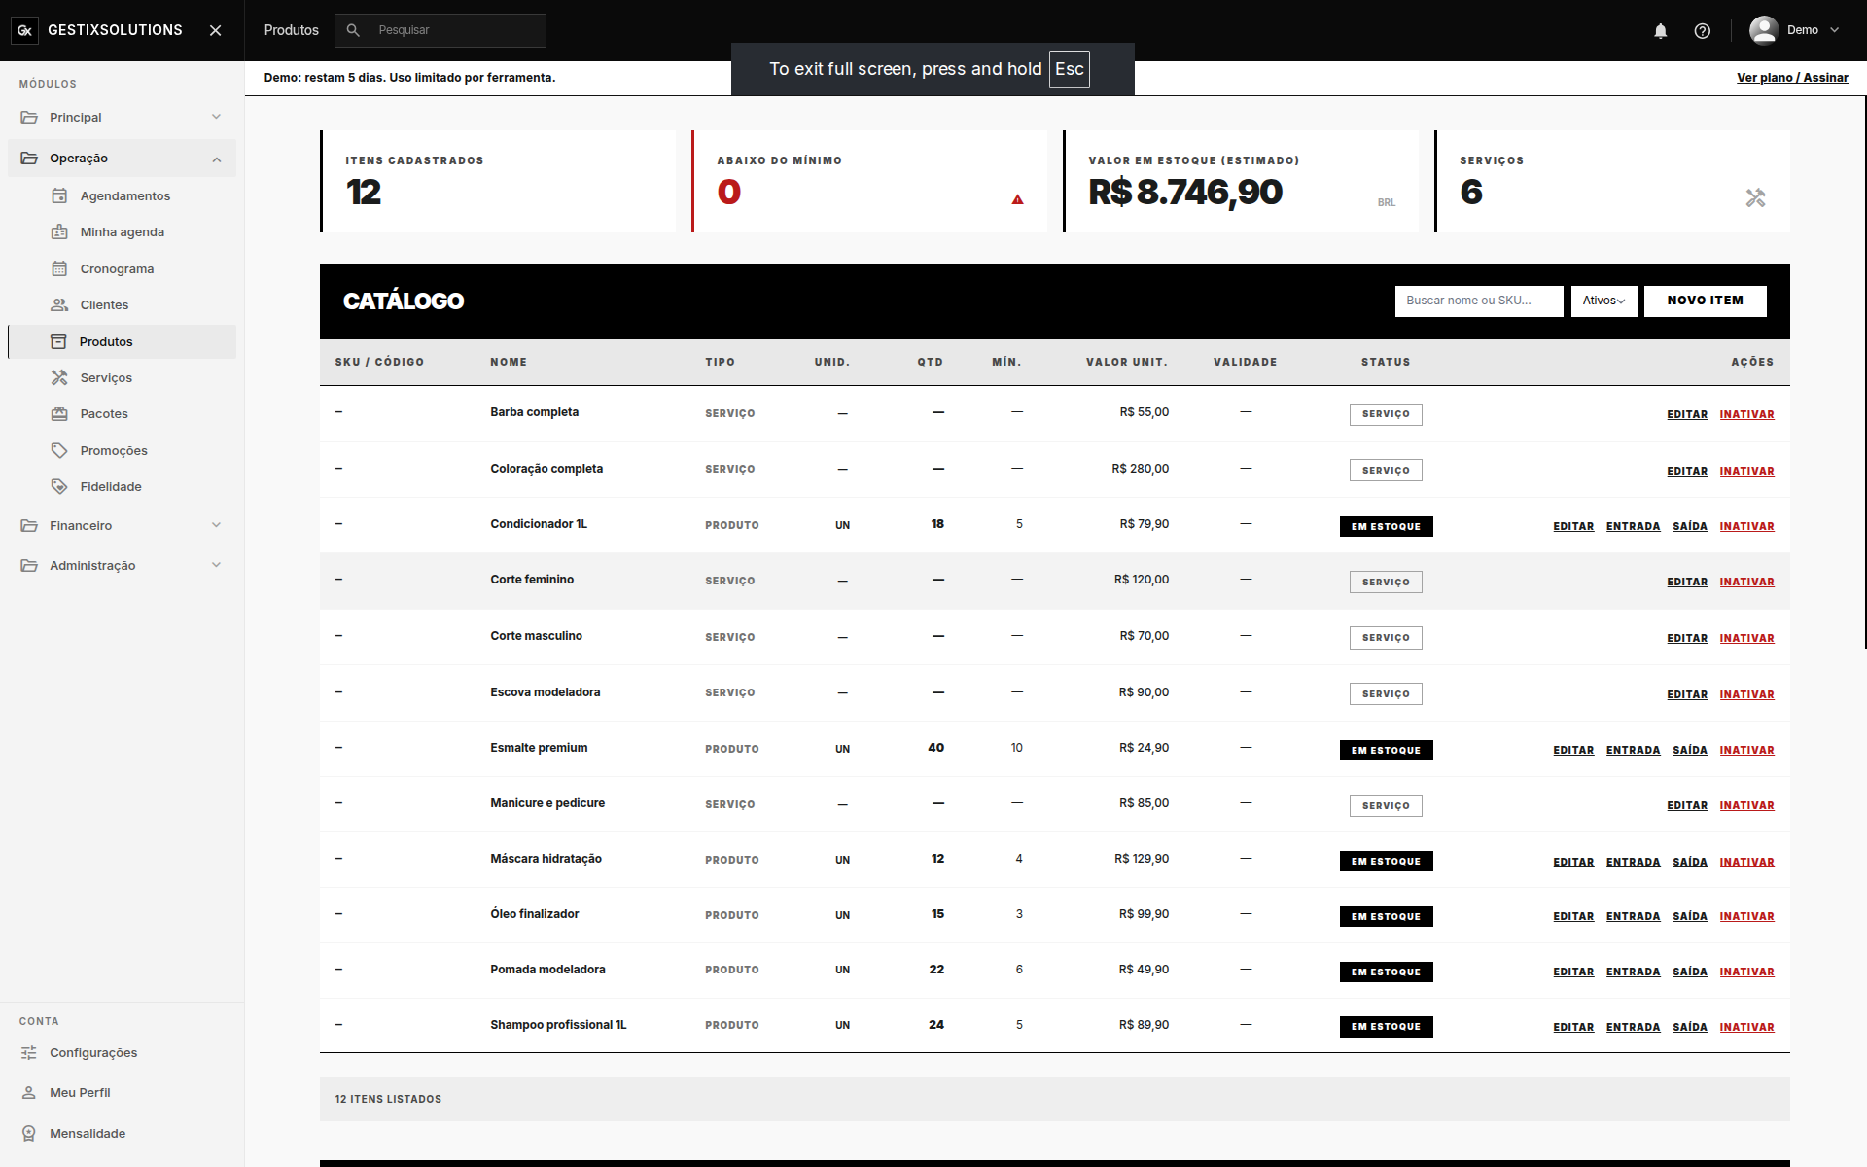The image size is (1867, 1167).
Task: Open Produtos in the sidebar
Action: click(x=122, y=341)
